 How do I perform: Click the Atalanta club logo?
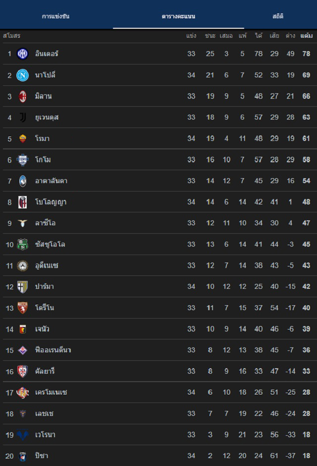[23, 181]
